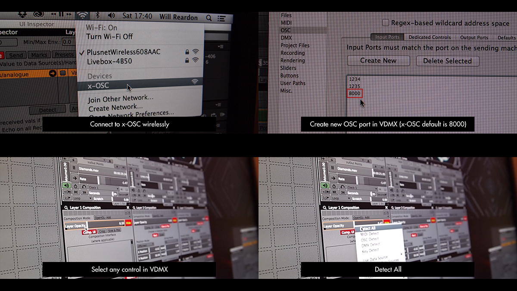Click the Min/Max Env. value field
517x291 pixels.
coord(68,42)
